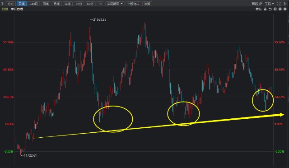Show more periods ellipsis button
Viewport: 289px width, 168px height.
[100, 4]
